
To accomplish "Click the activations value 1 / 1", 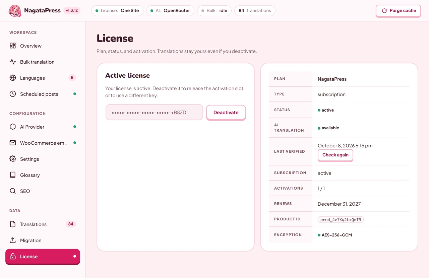I will click(321, 189).
